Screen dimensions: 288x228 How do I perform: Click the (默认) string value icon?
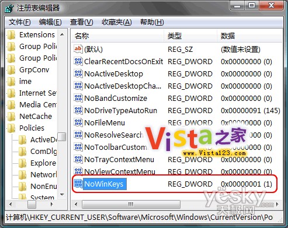tap(78, 49)
